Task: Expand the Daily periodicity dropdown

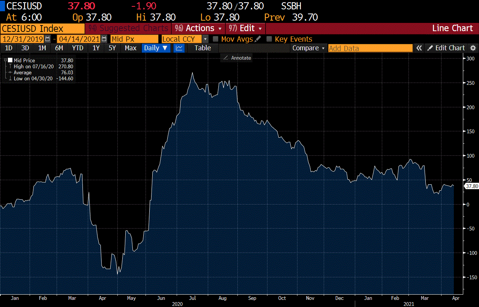Action: tap(156, 48)
